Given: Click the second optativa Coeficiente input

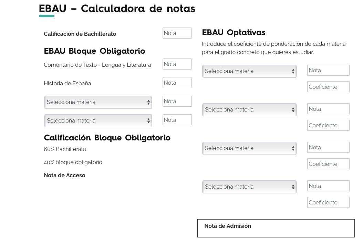Looking at the screenshot, I should pyautogui.click(x=328, y=125).
